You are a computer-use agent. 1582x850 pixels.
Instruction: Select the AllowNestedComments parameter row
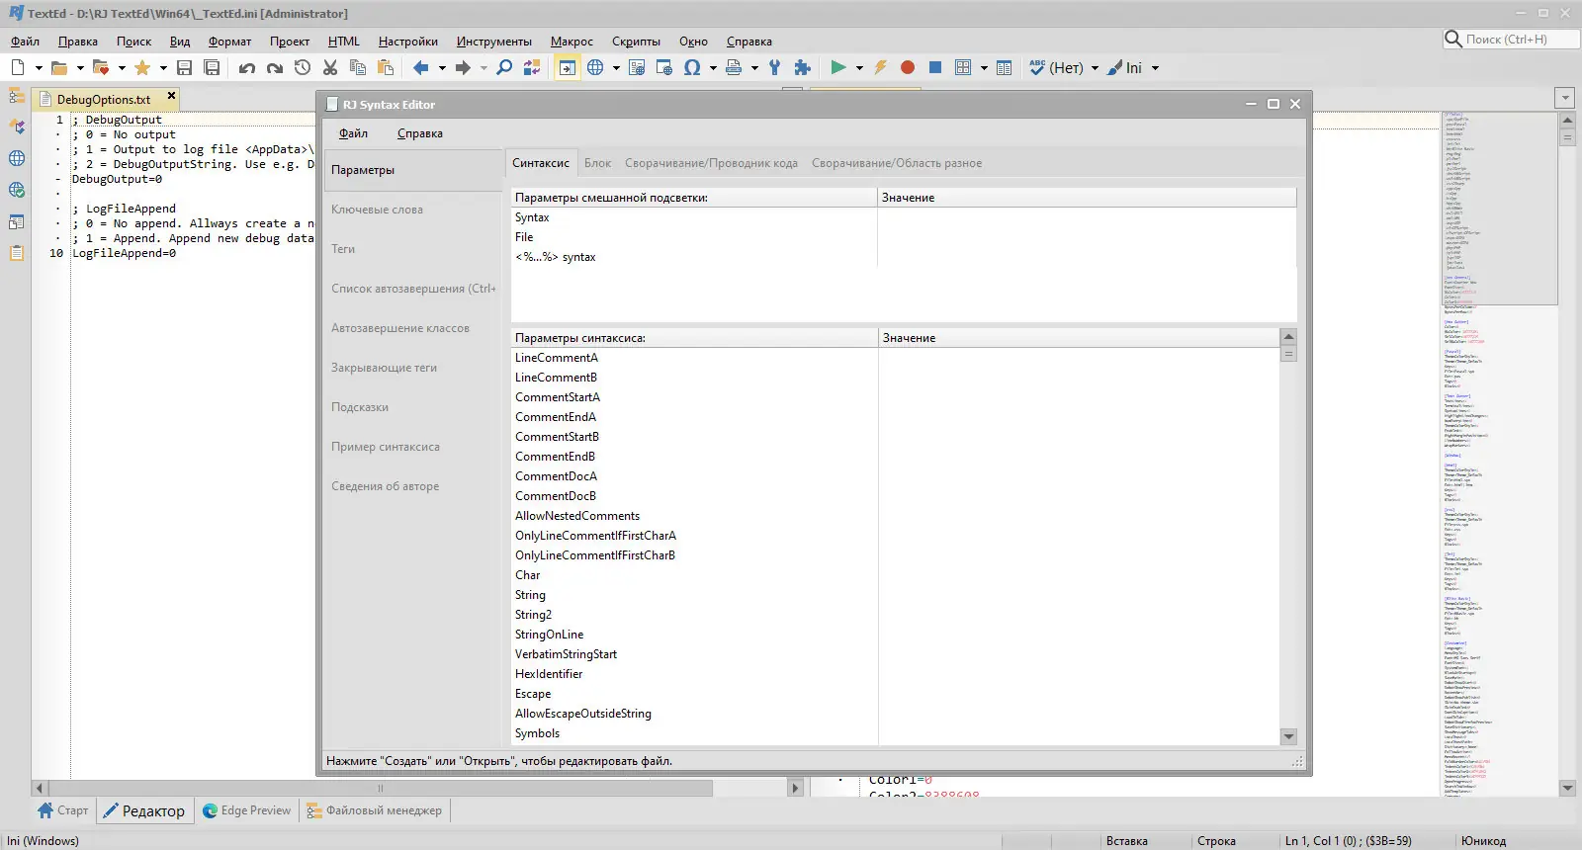click(x=895, y=516)
